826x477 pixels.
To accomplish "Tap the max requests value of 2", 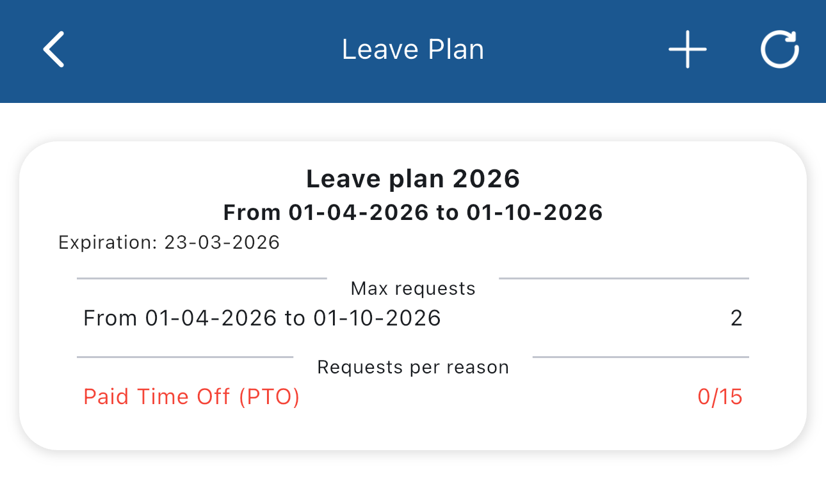I will pos(736,318).
